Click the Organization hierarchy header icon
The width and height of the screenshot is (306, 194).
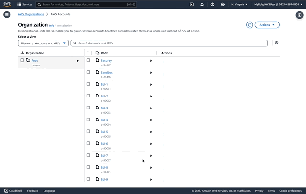tap(22, 53)
